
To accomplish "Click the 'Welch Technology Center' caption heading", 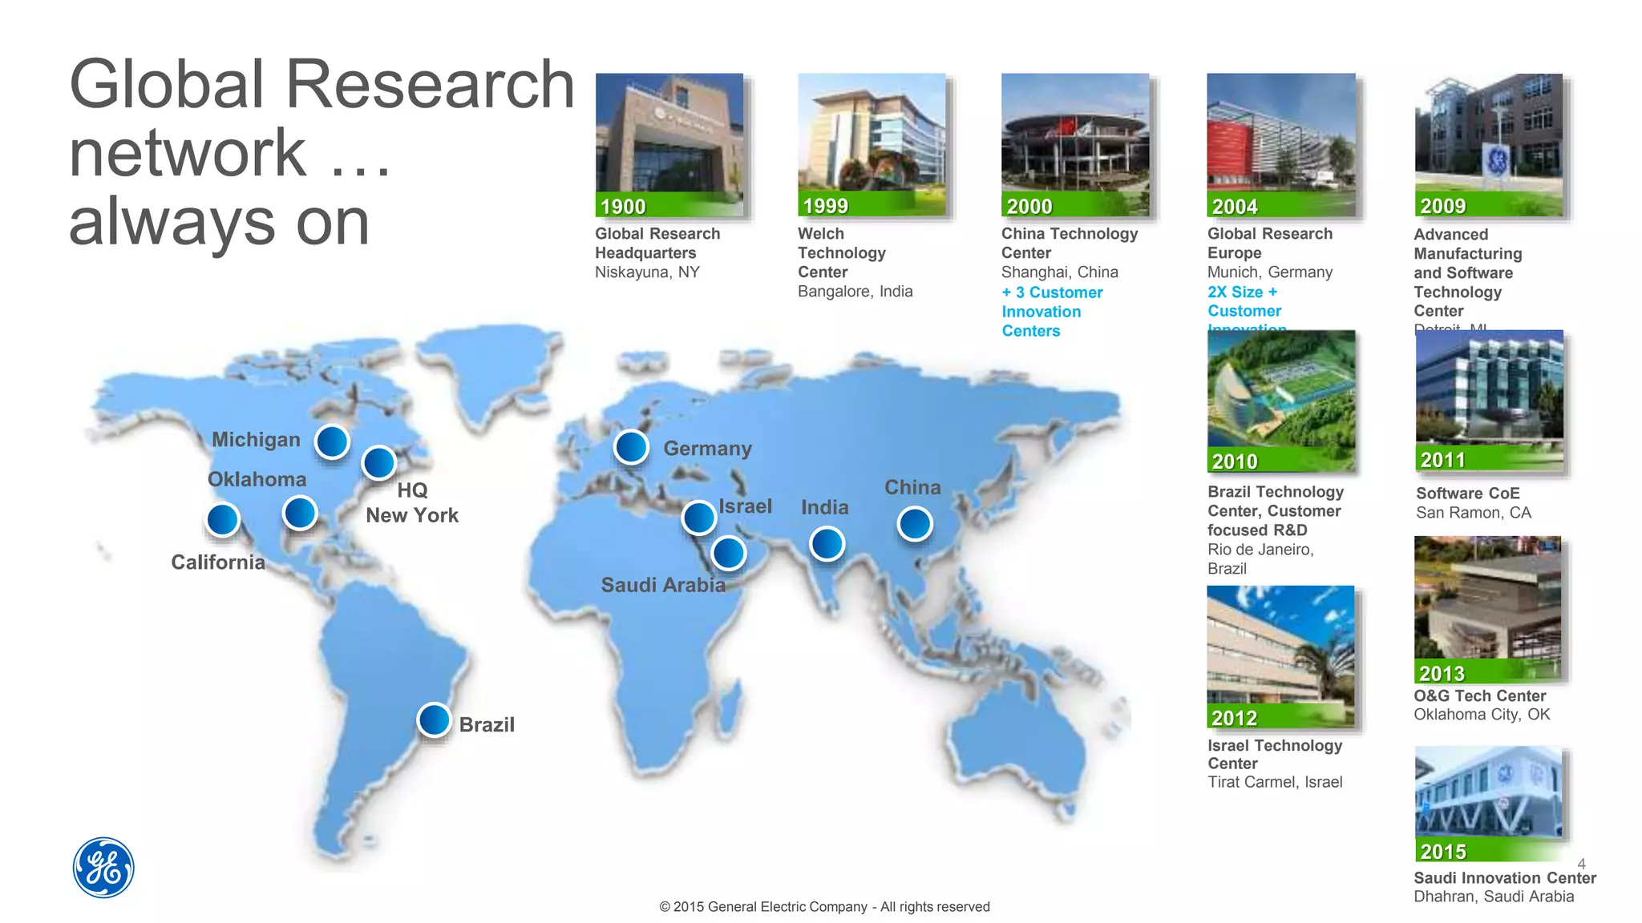I will pos(842,253).
